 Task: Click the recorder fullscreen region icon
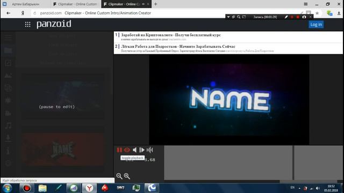244,17
